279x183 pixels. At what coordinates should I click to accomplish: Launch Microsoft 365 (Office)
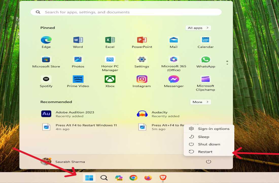coord(174,64)
